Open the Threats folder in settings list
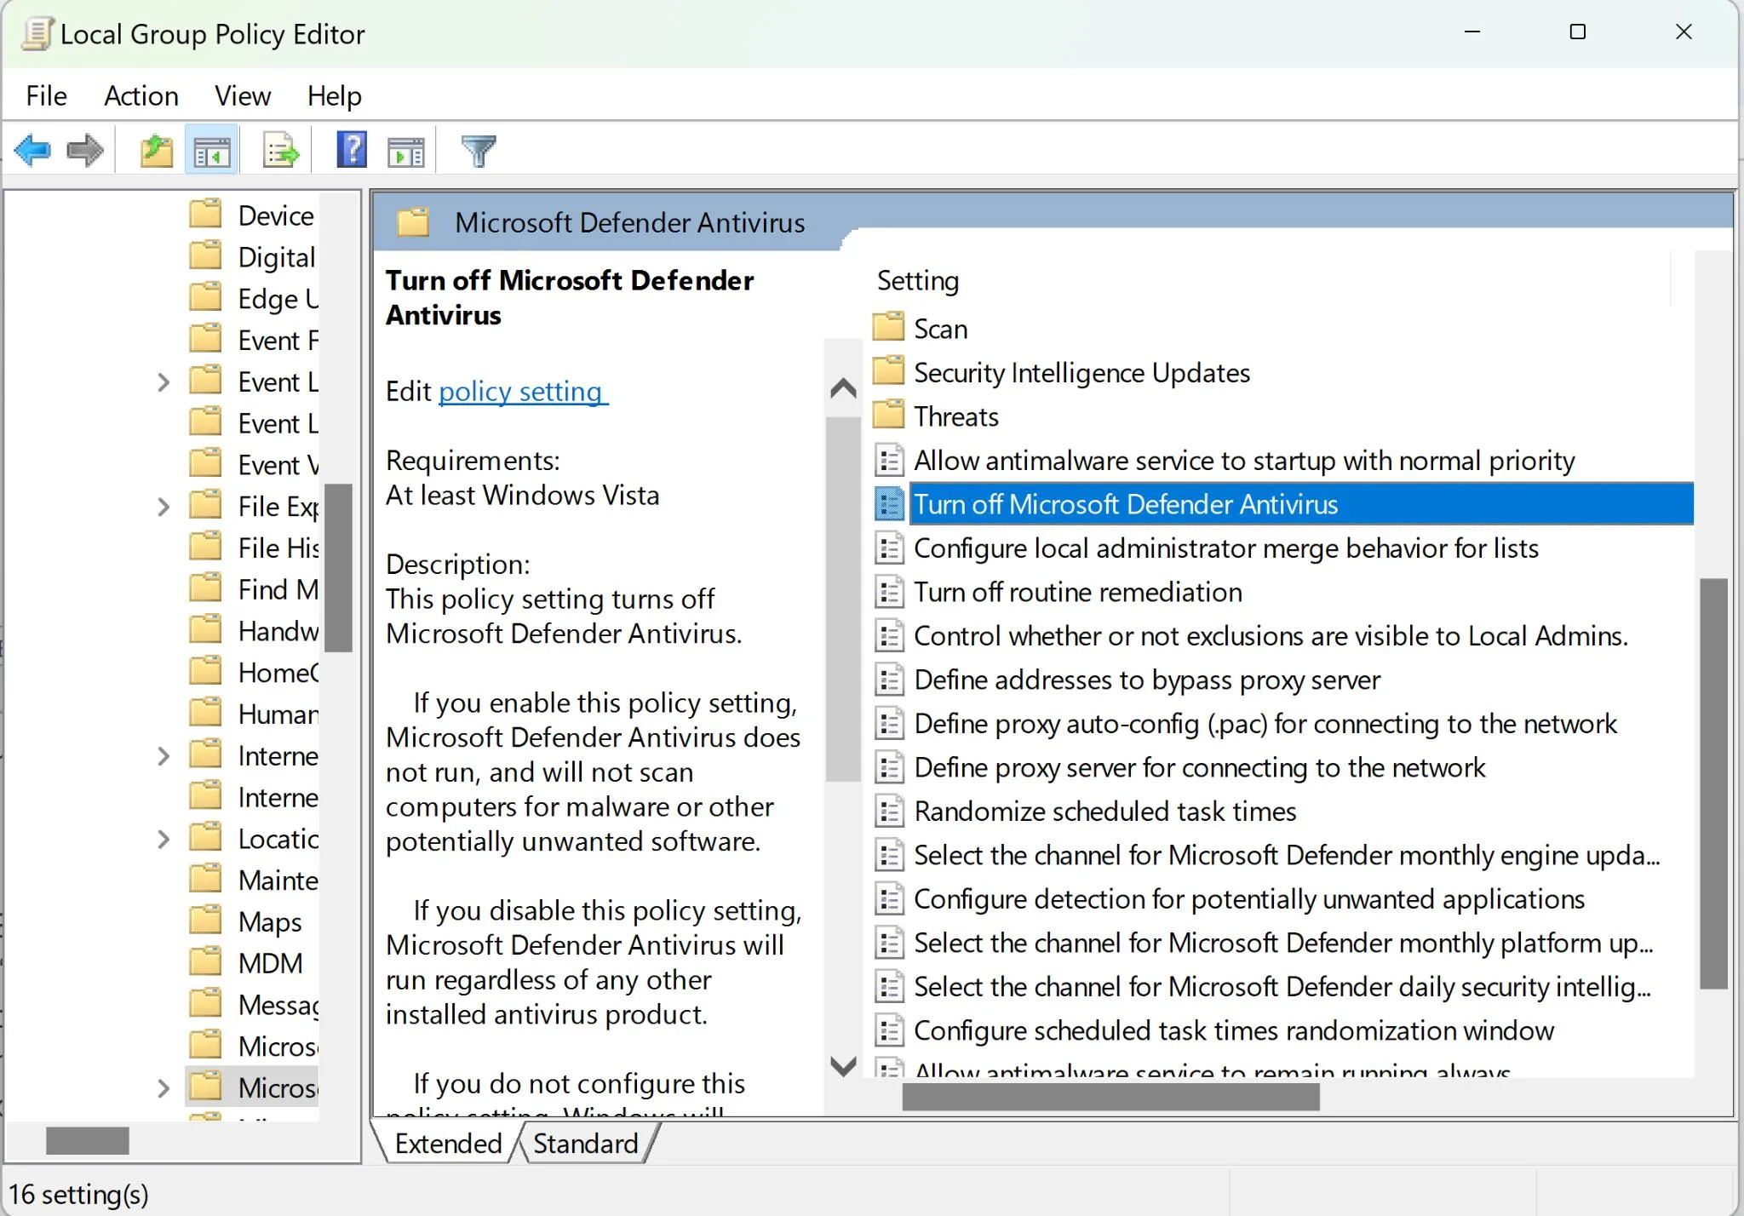The height and width of the screenshot is (1216, 1744). [x=955, y=416]
